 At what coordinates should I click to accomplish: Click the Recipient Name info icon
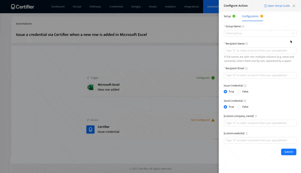click(247, 44)
